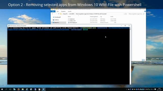The height and width of the screenshot is (91, 163).
Task: Switch Explorer to details view icon
Action: click(143, 60)
